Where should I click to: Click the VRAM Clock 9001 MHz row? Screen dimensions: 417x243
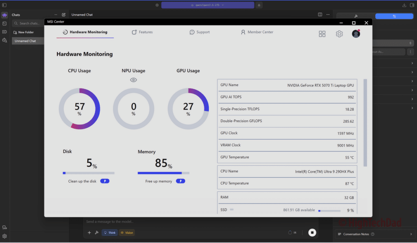coord(287,145)
